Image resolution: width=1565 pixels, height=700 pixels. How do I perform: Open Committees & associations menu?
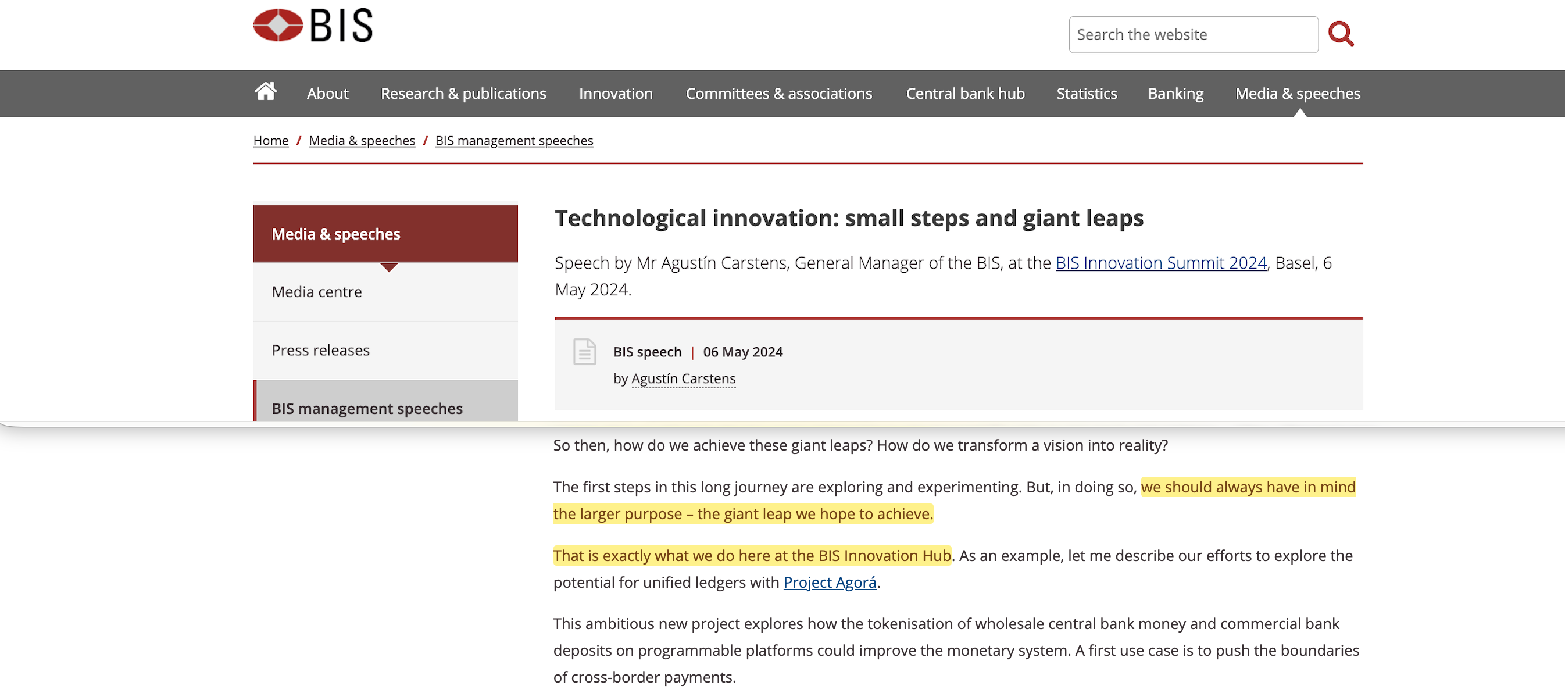pos(778,94)
